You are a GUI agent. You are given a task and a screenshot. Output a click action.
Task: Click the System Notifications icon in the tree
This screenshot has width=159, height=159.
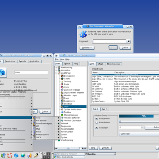[62, 109]
